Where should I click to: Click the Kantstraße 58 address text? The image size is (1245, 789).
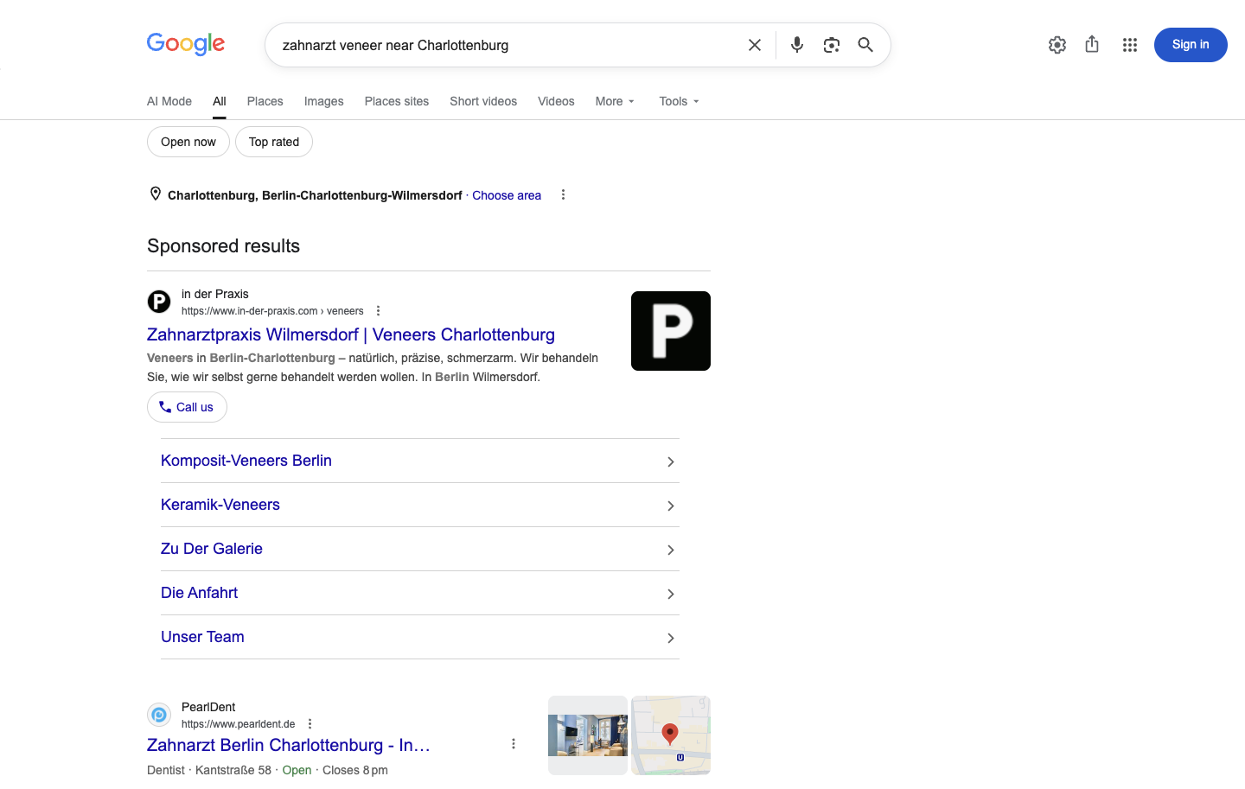[x=233, y=770]
